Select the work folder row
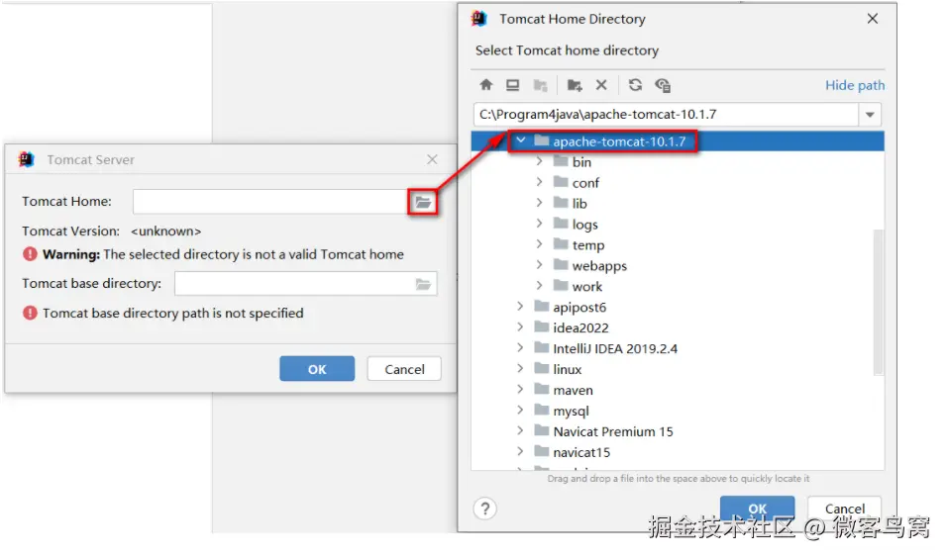Image resolution: width=948 pixels, height=558 pixels. pos(678,286)
